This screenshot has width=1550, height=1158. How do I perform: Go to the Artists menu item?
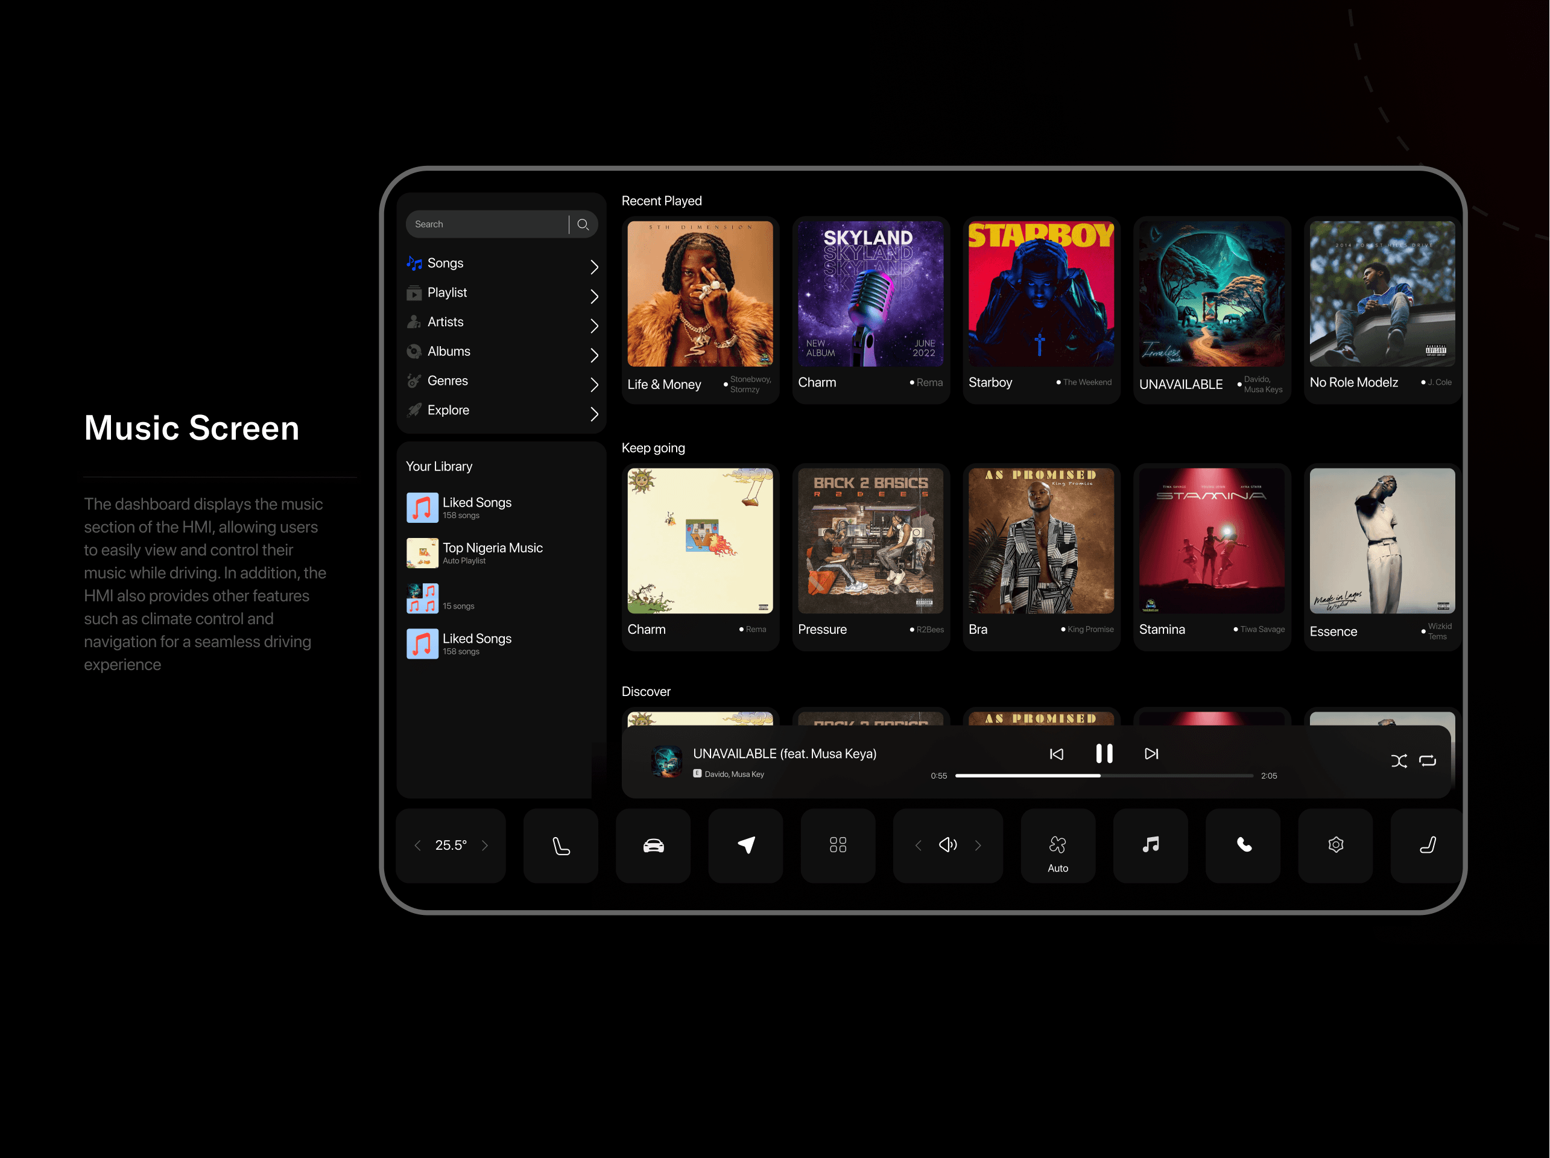point(502,322)
